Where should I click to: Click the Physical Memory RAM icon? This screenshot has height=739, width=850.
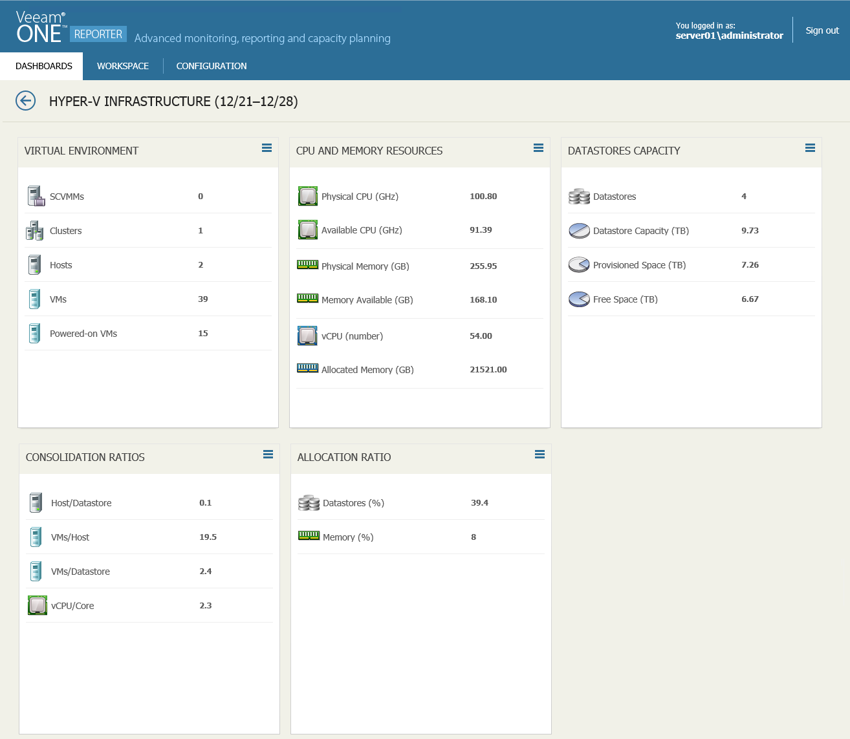point(307,264)
